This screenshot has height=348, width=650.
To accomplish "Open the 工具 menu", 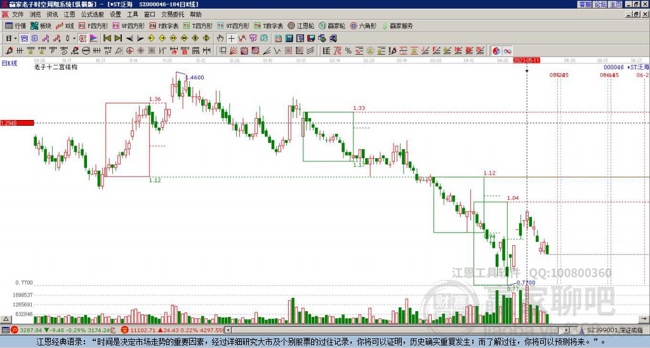I will click(x=132, y=15).
